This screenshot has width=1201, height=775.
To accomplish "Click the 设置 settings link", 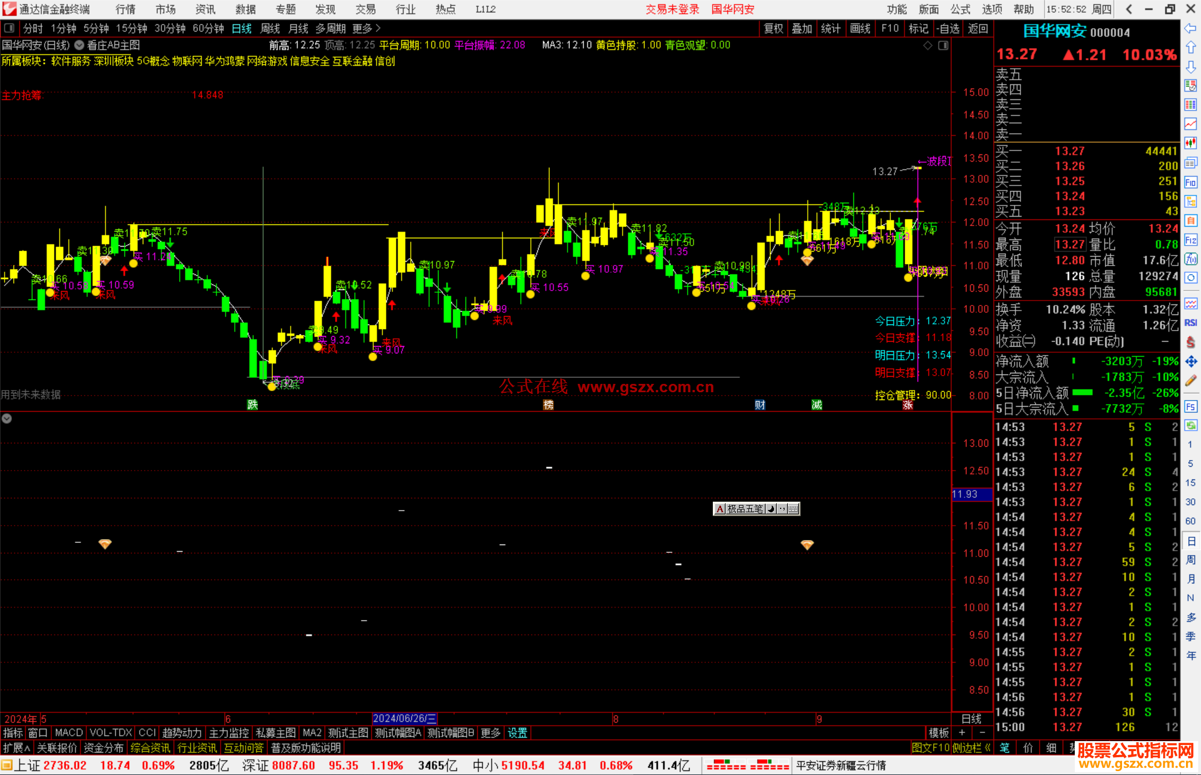I will point(517,733).
